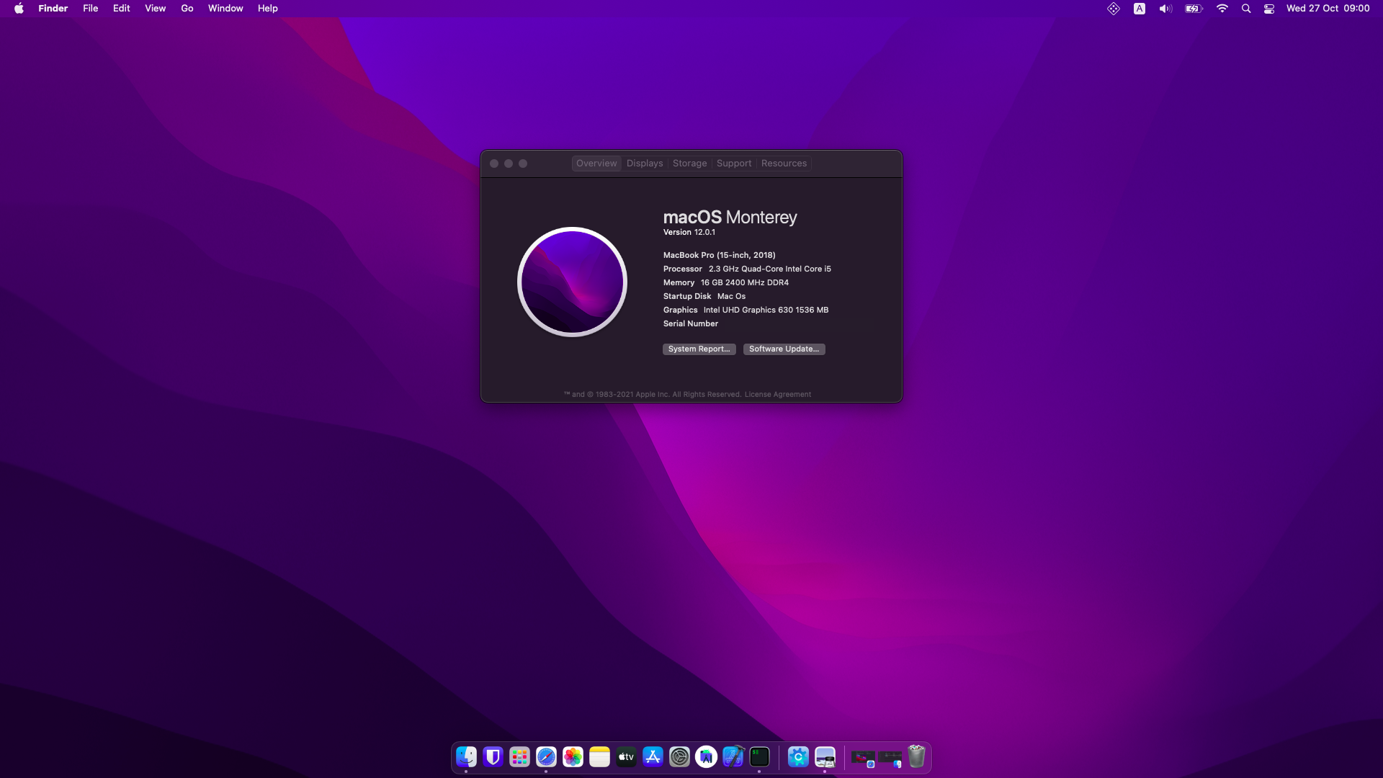The height and width of the screenshot is (778, 1383).
Task: Switch to the Storage tab
Action: click(689, 164)
